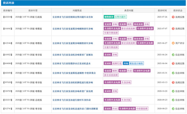Click the 变速器 顿挫 tag in row 612146
187x114 pixels.
tap(125, 39)
